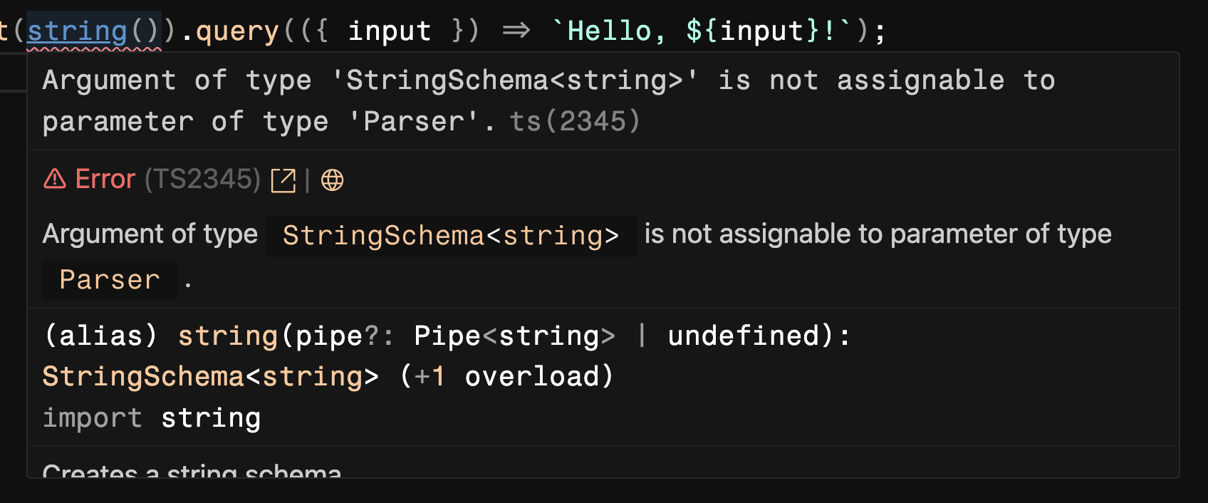Click the "ts(2345)" code in the message
Image resolution: width=1208 pixels, height=503 pixels.
coord(575,122)
